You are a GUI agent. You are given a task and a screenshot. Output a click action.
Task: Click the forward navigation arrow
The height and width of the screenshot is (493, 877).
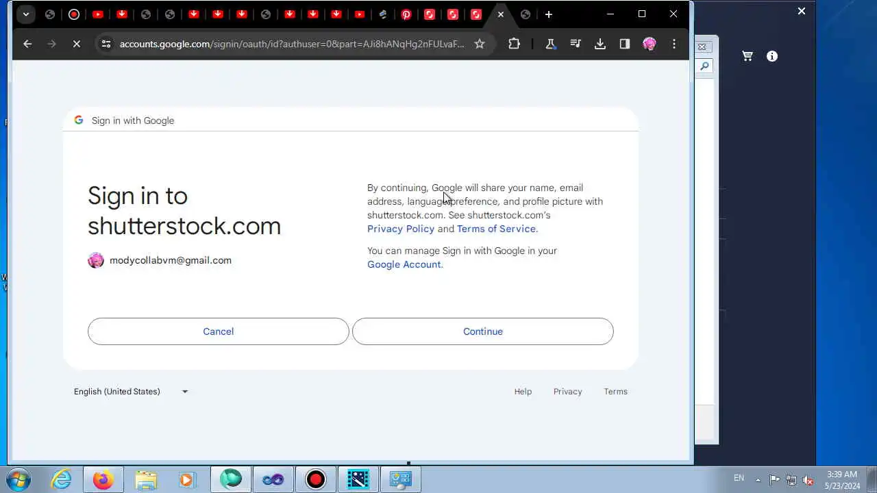pos(51,44)
